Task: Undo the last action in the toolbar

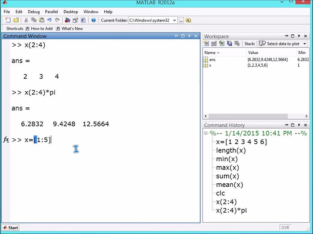Action: [x=49, y=20]
